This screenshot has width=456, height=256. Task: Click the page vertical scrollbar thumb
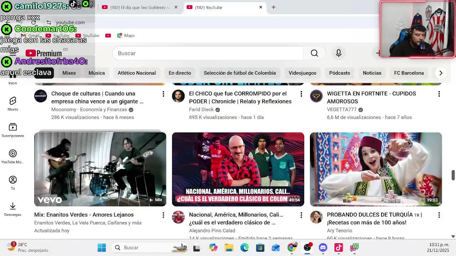click(x=453, y=175)
